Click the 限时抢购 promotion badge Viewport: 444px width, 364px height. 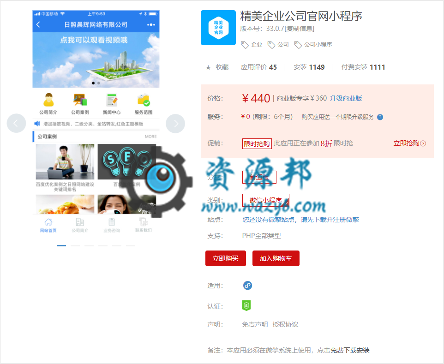[x=257, y=144]
